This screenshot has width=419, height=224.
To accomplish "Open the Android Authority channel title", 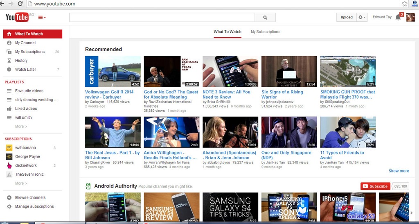I will 115,186.
